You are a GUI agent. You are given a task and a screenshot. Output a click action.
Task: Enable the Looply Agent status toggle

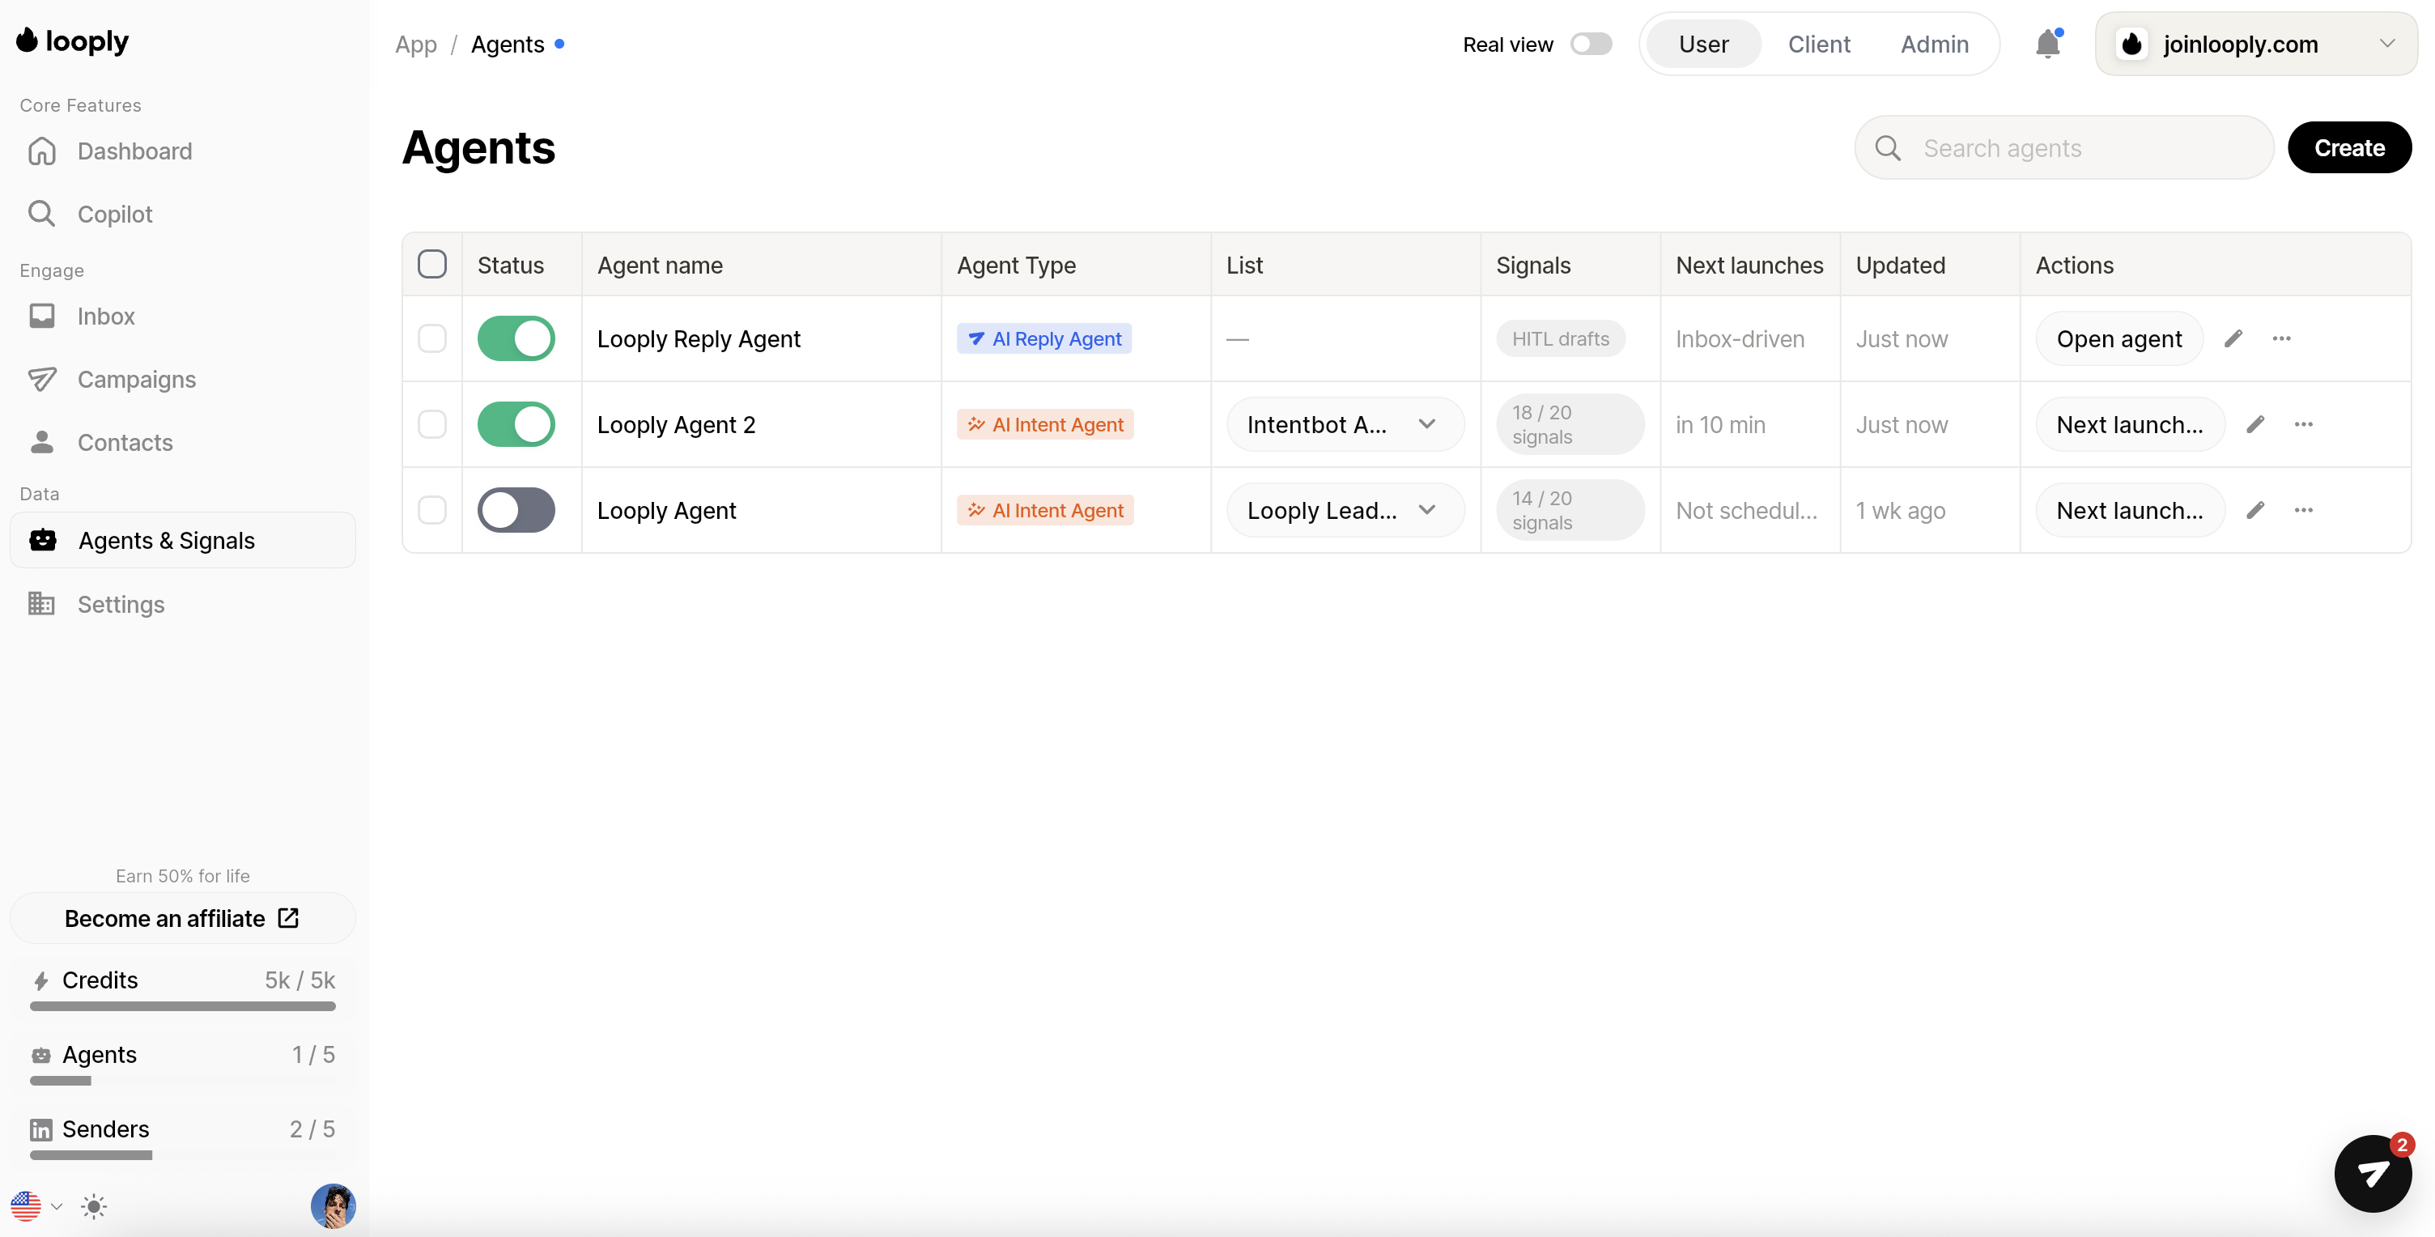click(x=516, y=510)
